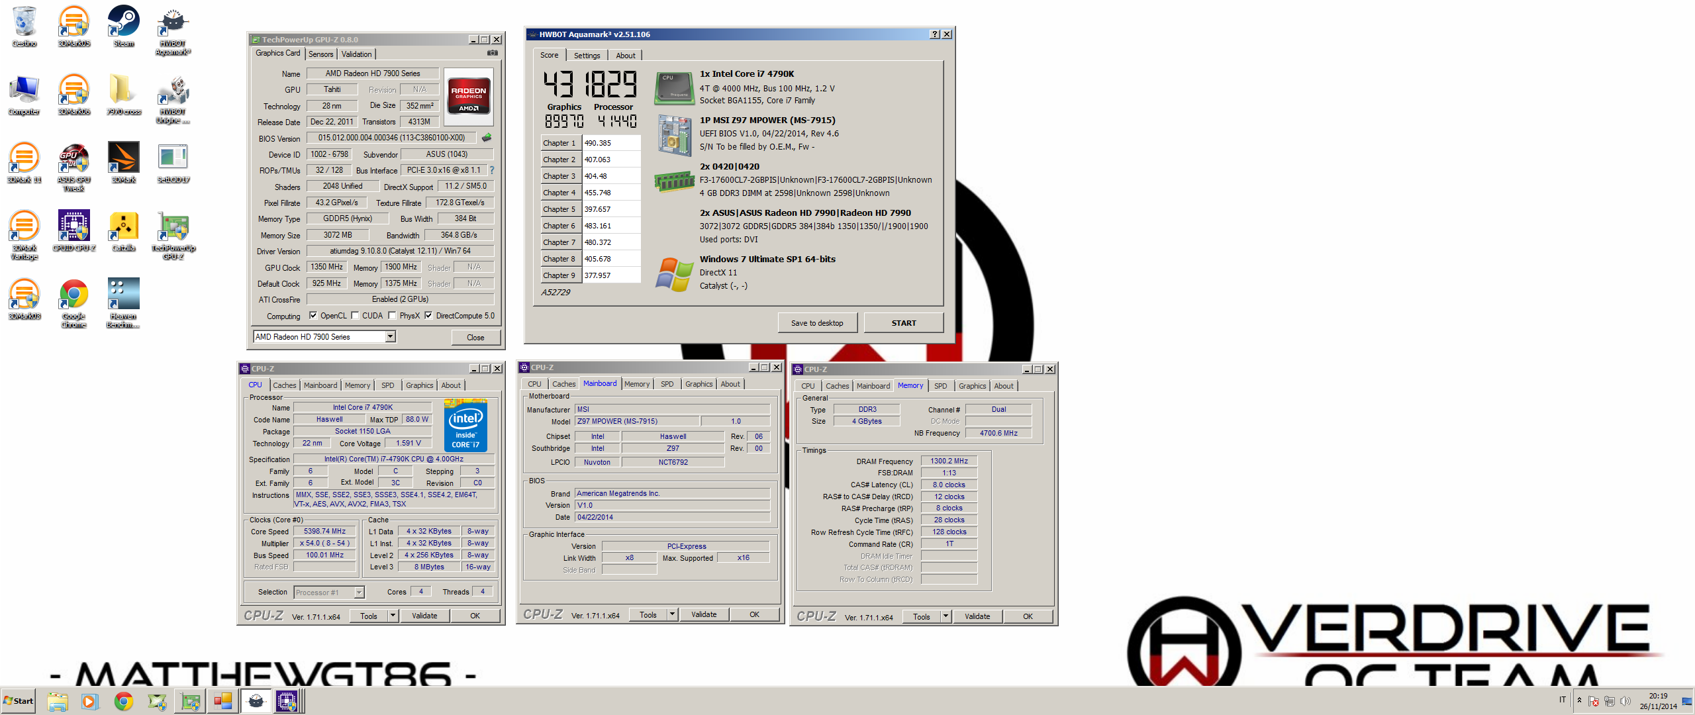Launch Google Chrome desktop shortcut
This screenshot has height=715, width=1695.
point(73,303)
